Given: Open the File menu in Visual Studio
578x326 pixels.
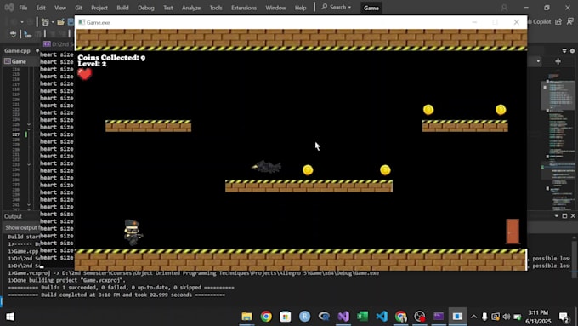Looking at the screenshot, I should pyautogui.click(x=23, y=8).
